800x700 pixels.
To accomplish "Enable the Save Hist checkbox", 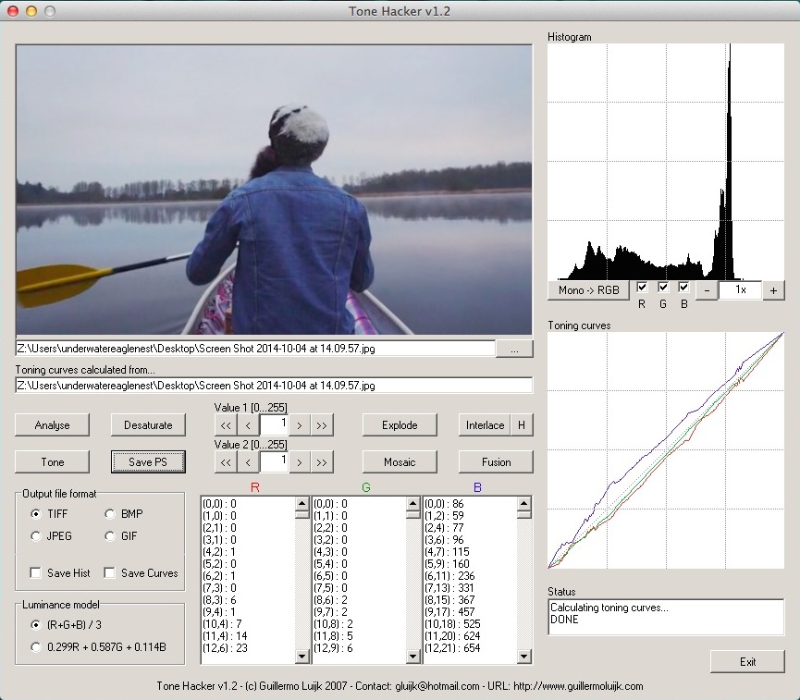I will pos(36,573).
